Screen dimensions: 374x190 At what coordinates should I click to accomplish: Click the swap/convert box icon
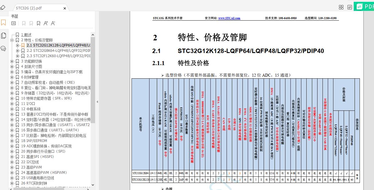click(350, 7)
